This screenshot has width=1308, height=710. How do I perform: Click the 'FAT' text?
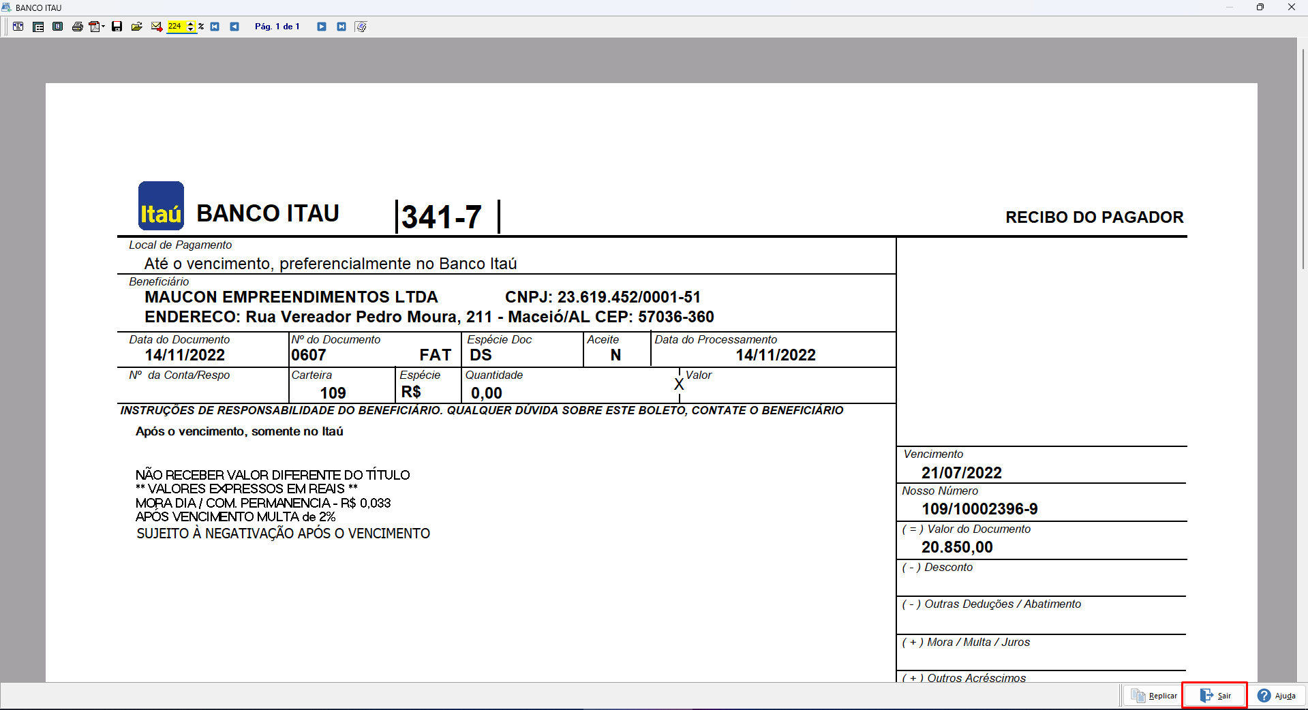click(x=436, y=355)
